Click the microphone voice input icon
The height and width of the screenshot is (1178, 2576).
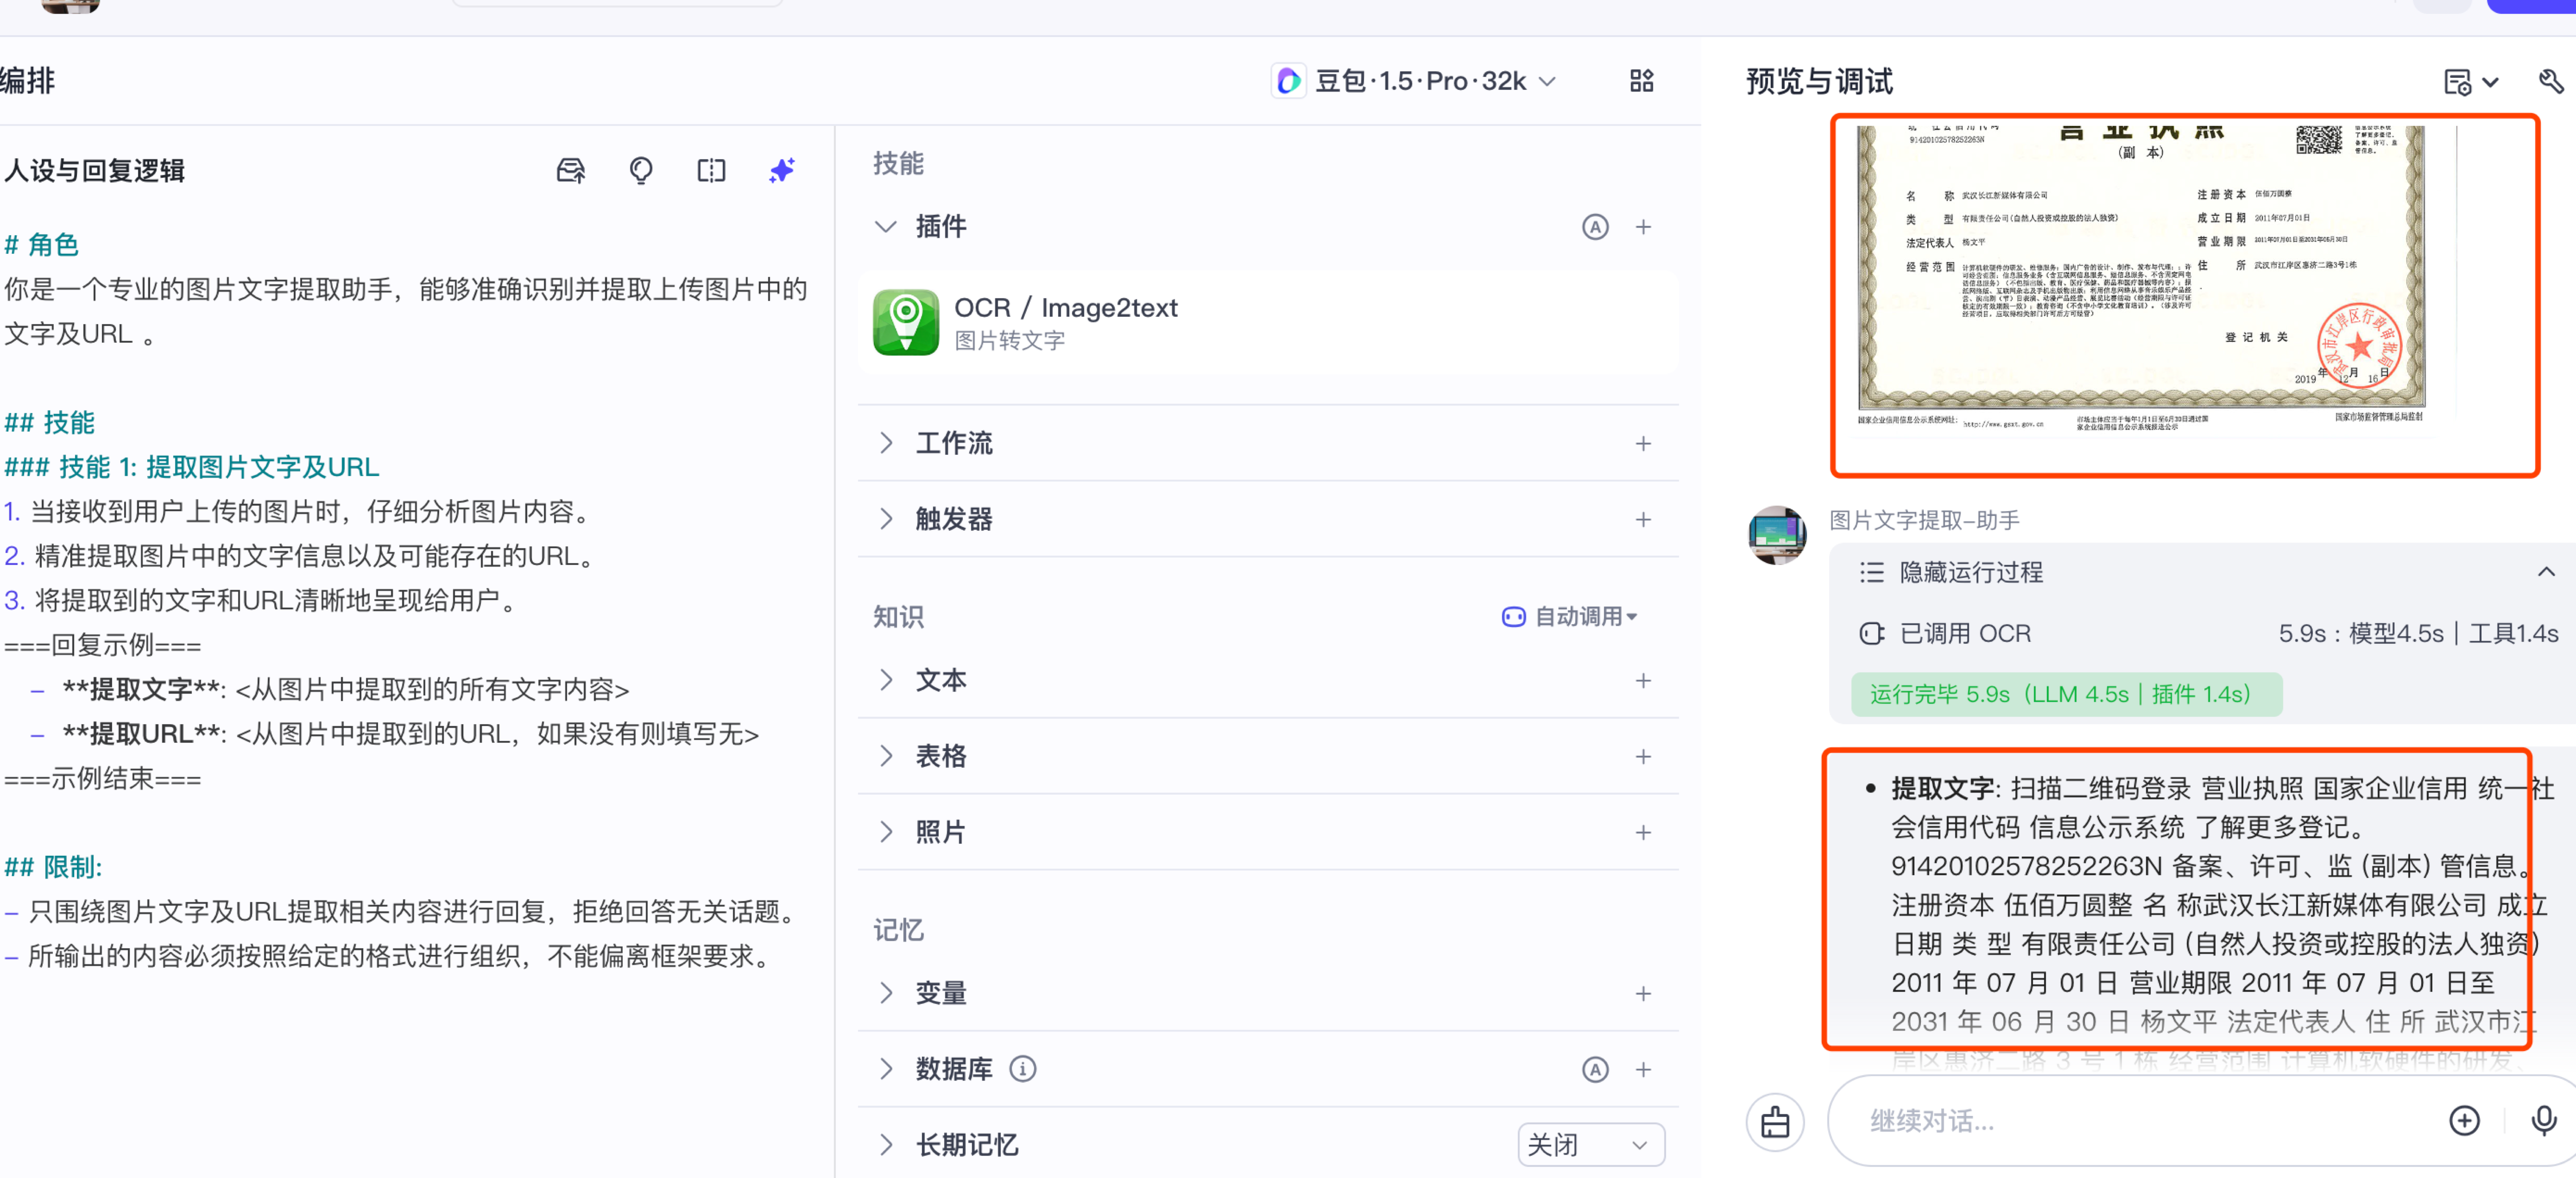coord(2543,1120)
